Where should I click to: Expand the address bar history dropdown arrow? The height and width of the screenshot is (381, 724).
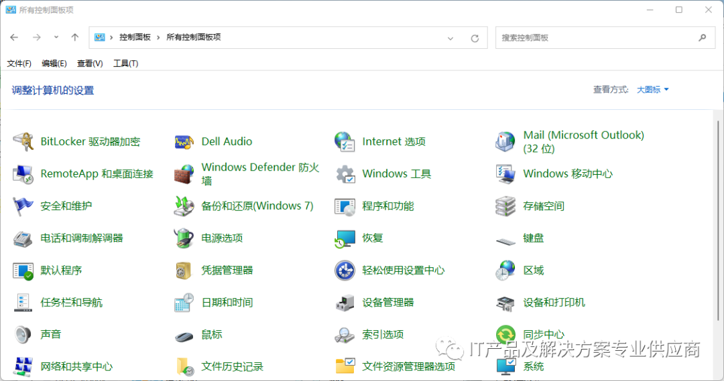pos(450,38)
